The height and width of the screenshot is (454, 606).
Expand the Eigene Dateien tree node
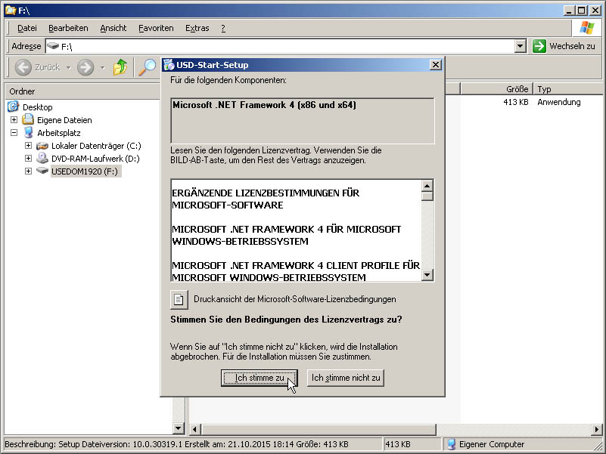pos(14,120)
